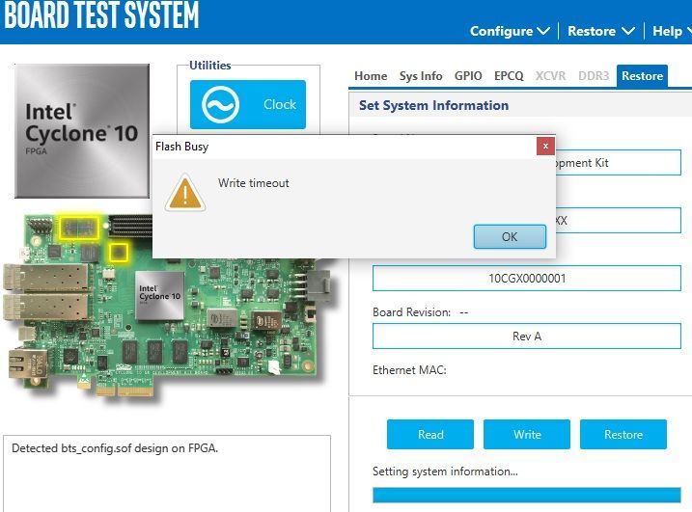The height and width of the screenshot is (512, 692).
Task: Switch to the Sys Info tab
Action: point(421,76)
